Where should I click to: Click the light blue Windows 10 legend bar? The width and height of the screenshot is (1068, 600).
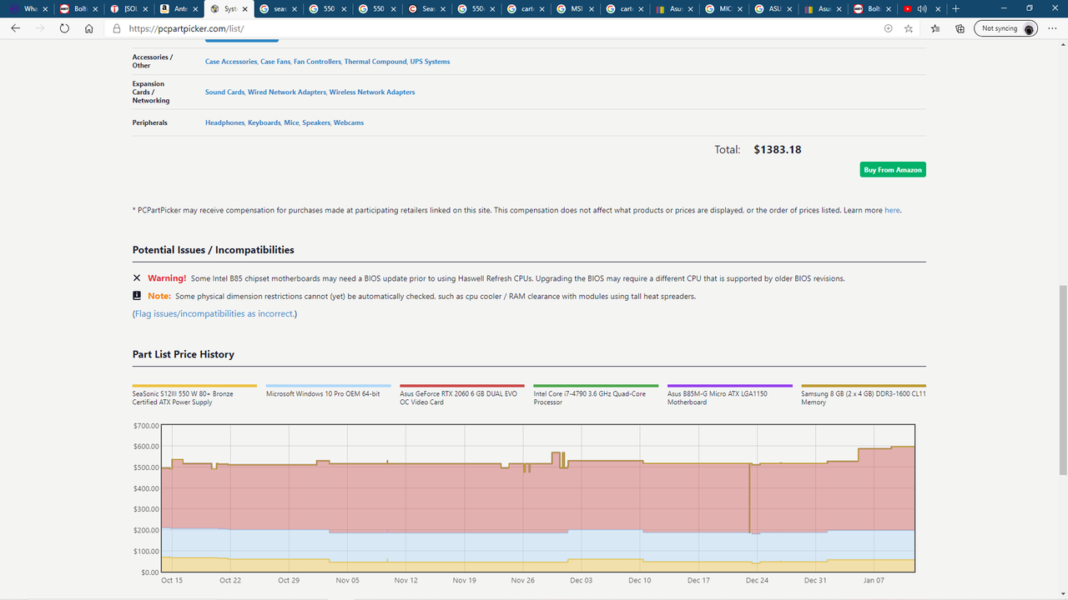click(x=329, y=386)
